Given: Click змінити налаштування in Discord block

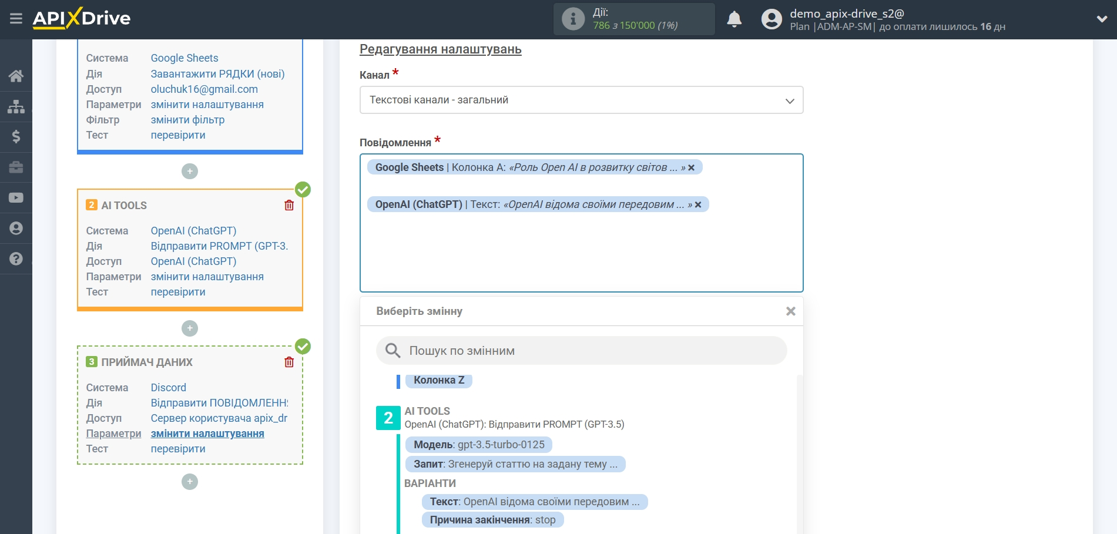Looking at the screenshot, I should [207, 434].
